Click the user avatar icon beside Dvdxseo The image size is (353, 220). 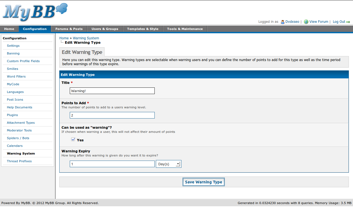pos(282,22)
